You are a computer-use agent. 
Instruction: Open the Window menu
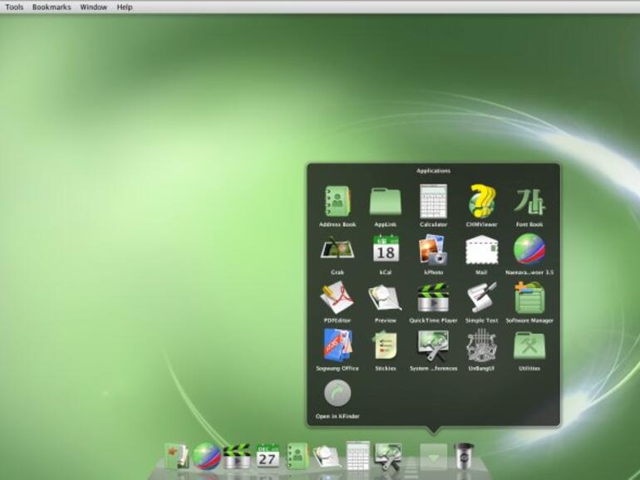pyautogui.click(x=93, y=7)
